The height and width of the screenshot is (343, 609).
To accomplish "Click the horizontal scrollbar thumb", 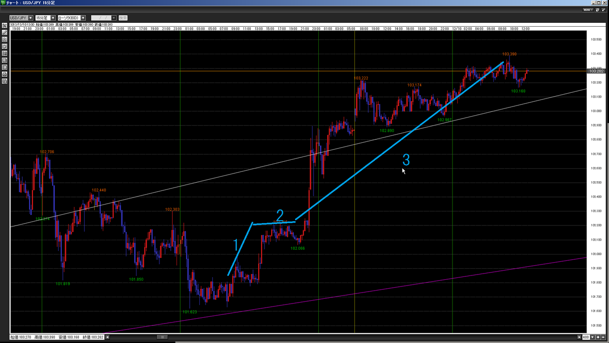I will [162, 337].
